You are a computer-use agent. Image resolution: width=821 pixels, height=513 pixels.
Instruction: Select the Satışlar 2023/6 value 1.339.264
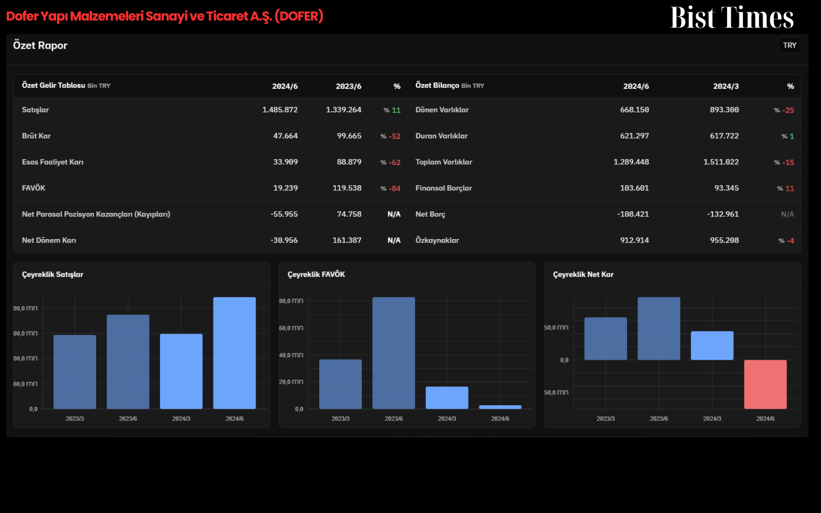pyautogui.click(x=344, y=110)
